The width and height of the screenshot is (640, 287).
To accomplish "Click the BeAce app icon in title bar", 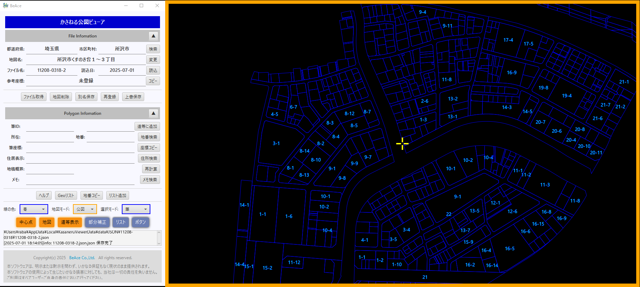I will coord(6,5).
